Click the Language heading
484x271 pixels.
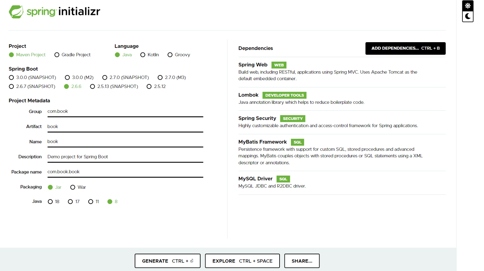click(126, 46)
